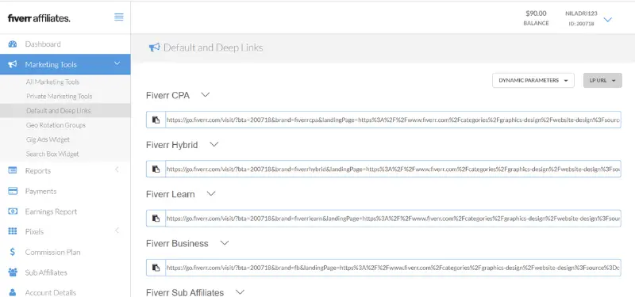The height and width of the screenshot is (297, 635).
Task: Click the Reports icon in sidebar
Action: click(13, 170)
